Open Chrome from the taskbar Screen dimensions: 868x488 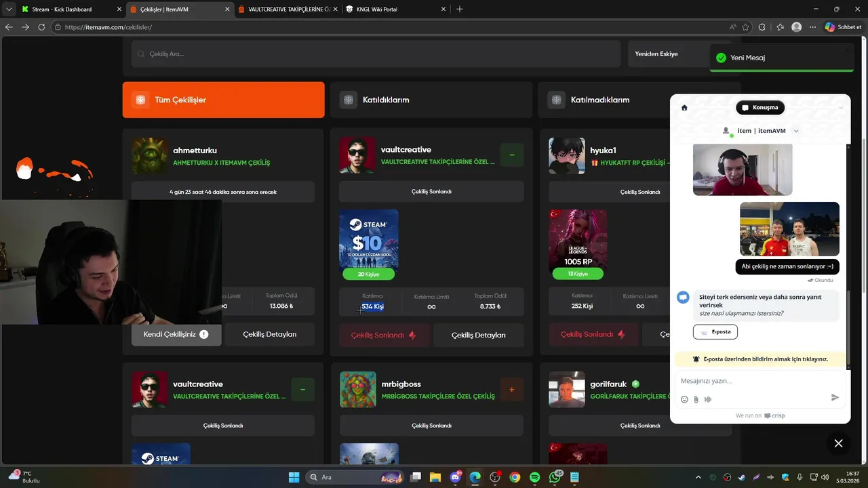coord(515,477)
